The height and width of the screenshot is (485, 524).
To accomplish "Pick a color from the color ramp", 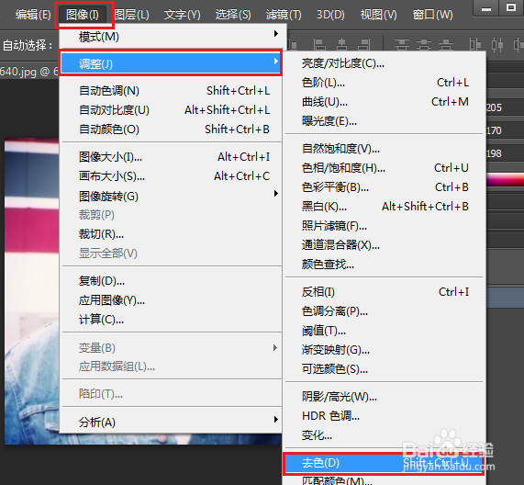I will click(506, 180).
